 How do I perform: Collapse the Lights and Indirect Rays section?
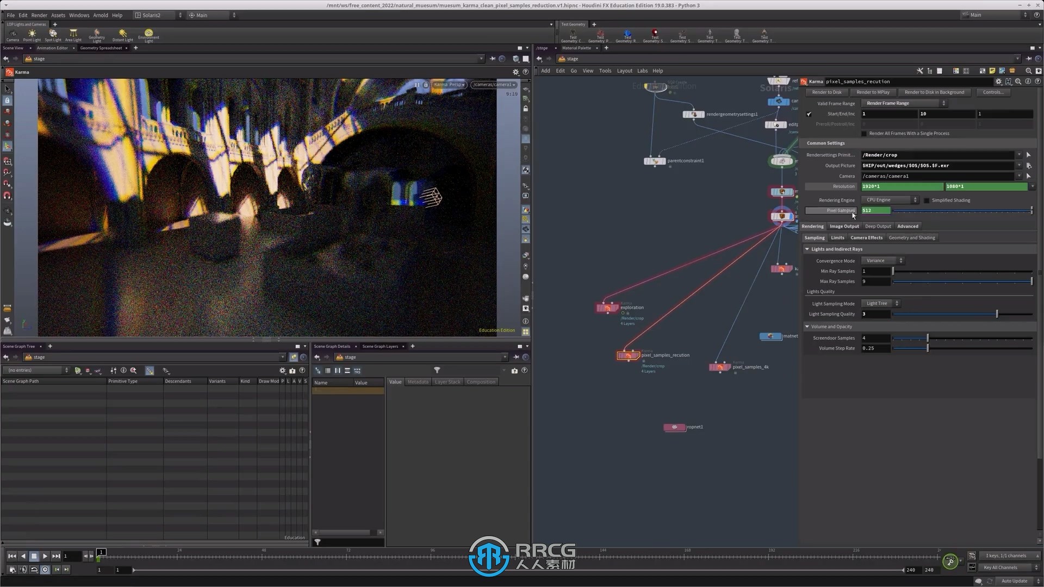(807, 249)
